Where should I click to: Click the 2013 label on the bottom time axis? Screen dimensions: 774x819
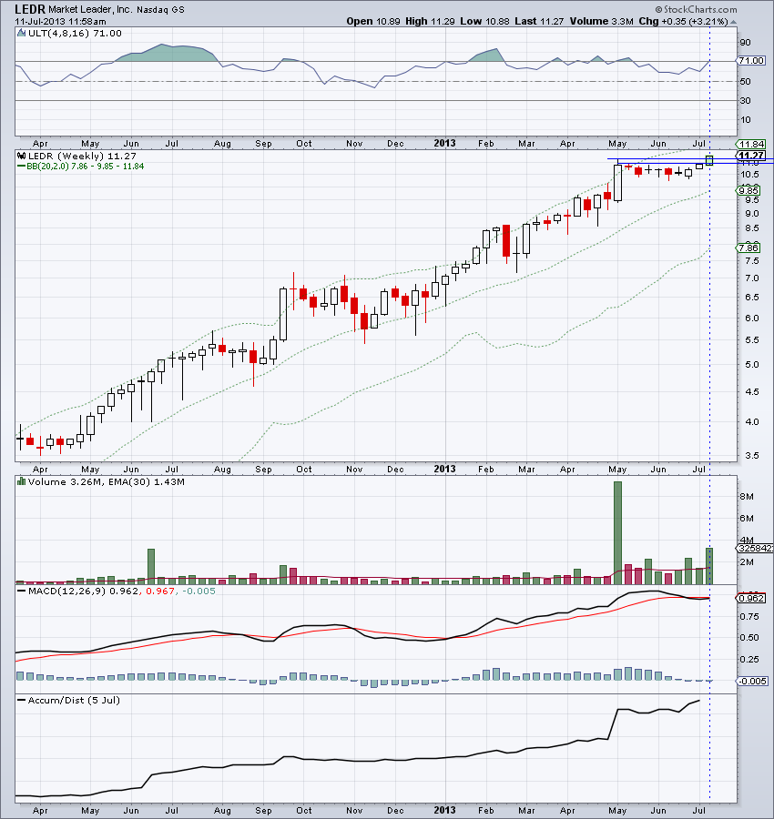pos(443,807)
